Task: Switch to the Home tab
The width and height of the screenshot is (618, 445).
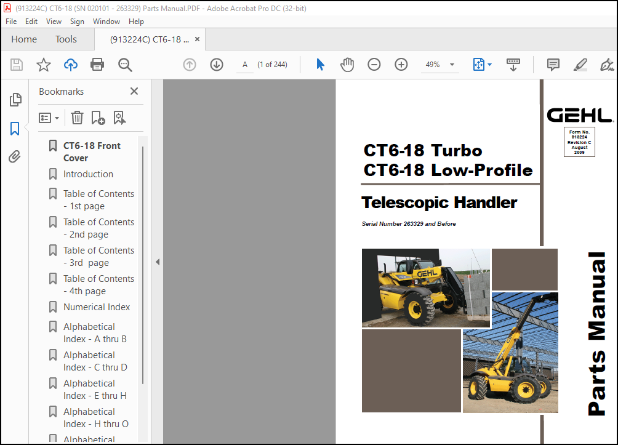Action: pyautogui.click(x=24, y=39)
